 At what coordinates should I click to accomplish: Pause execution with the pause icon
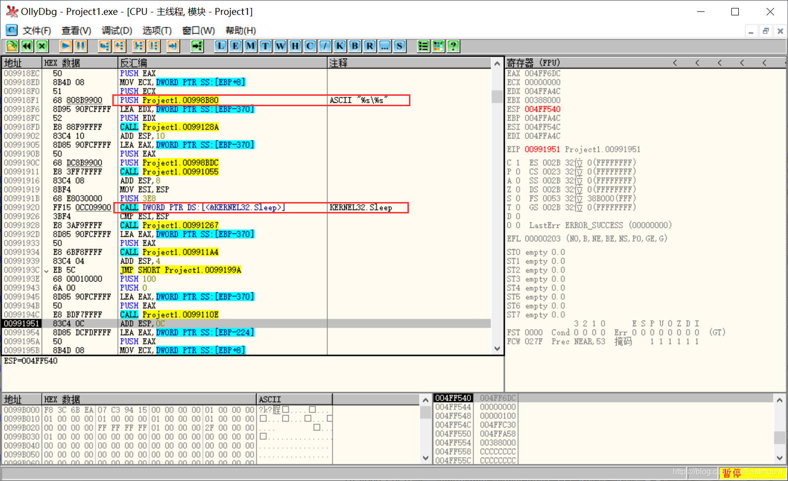[x=80, y=46]
